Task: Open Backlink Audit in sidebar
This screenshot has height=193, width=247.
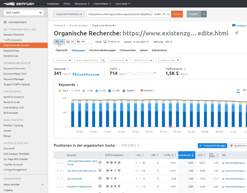Action: (x=12, y=102)
